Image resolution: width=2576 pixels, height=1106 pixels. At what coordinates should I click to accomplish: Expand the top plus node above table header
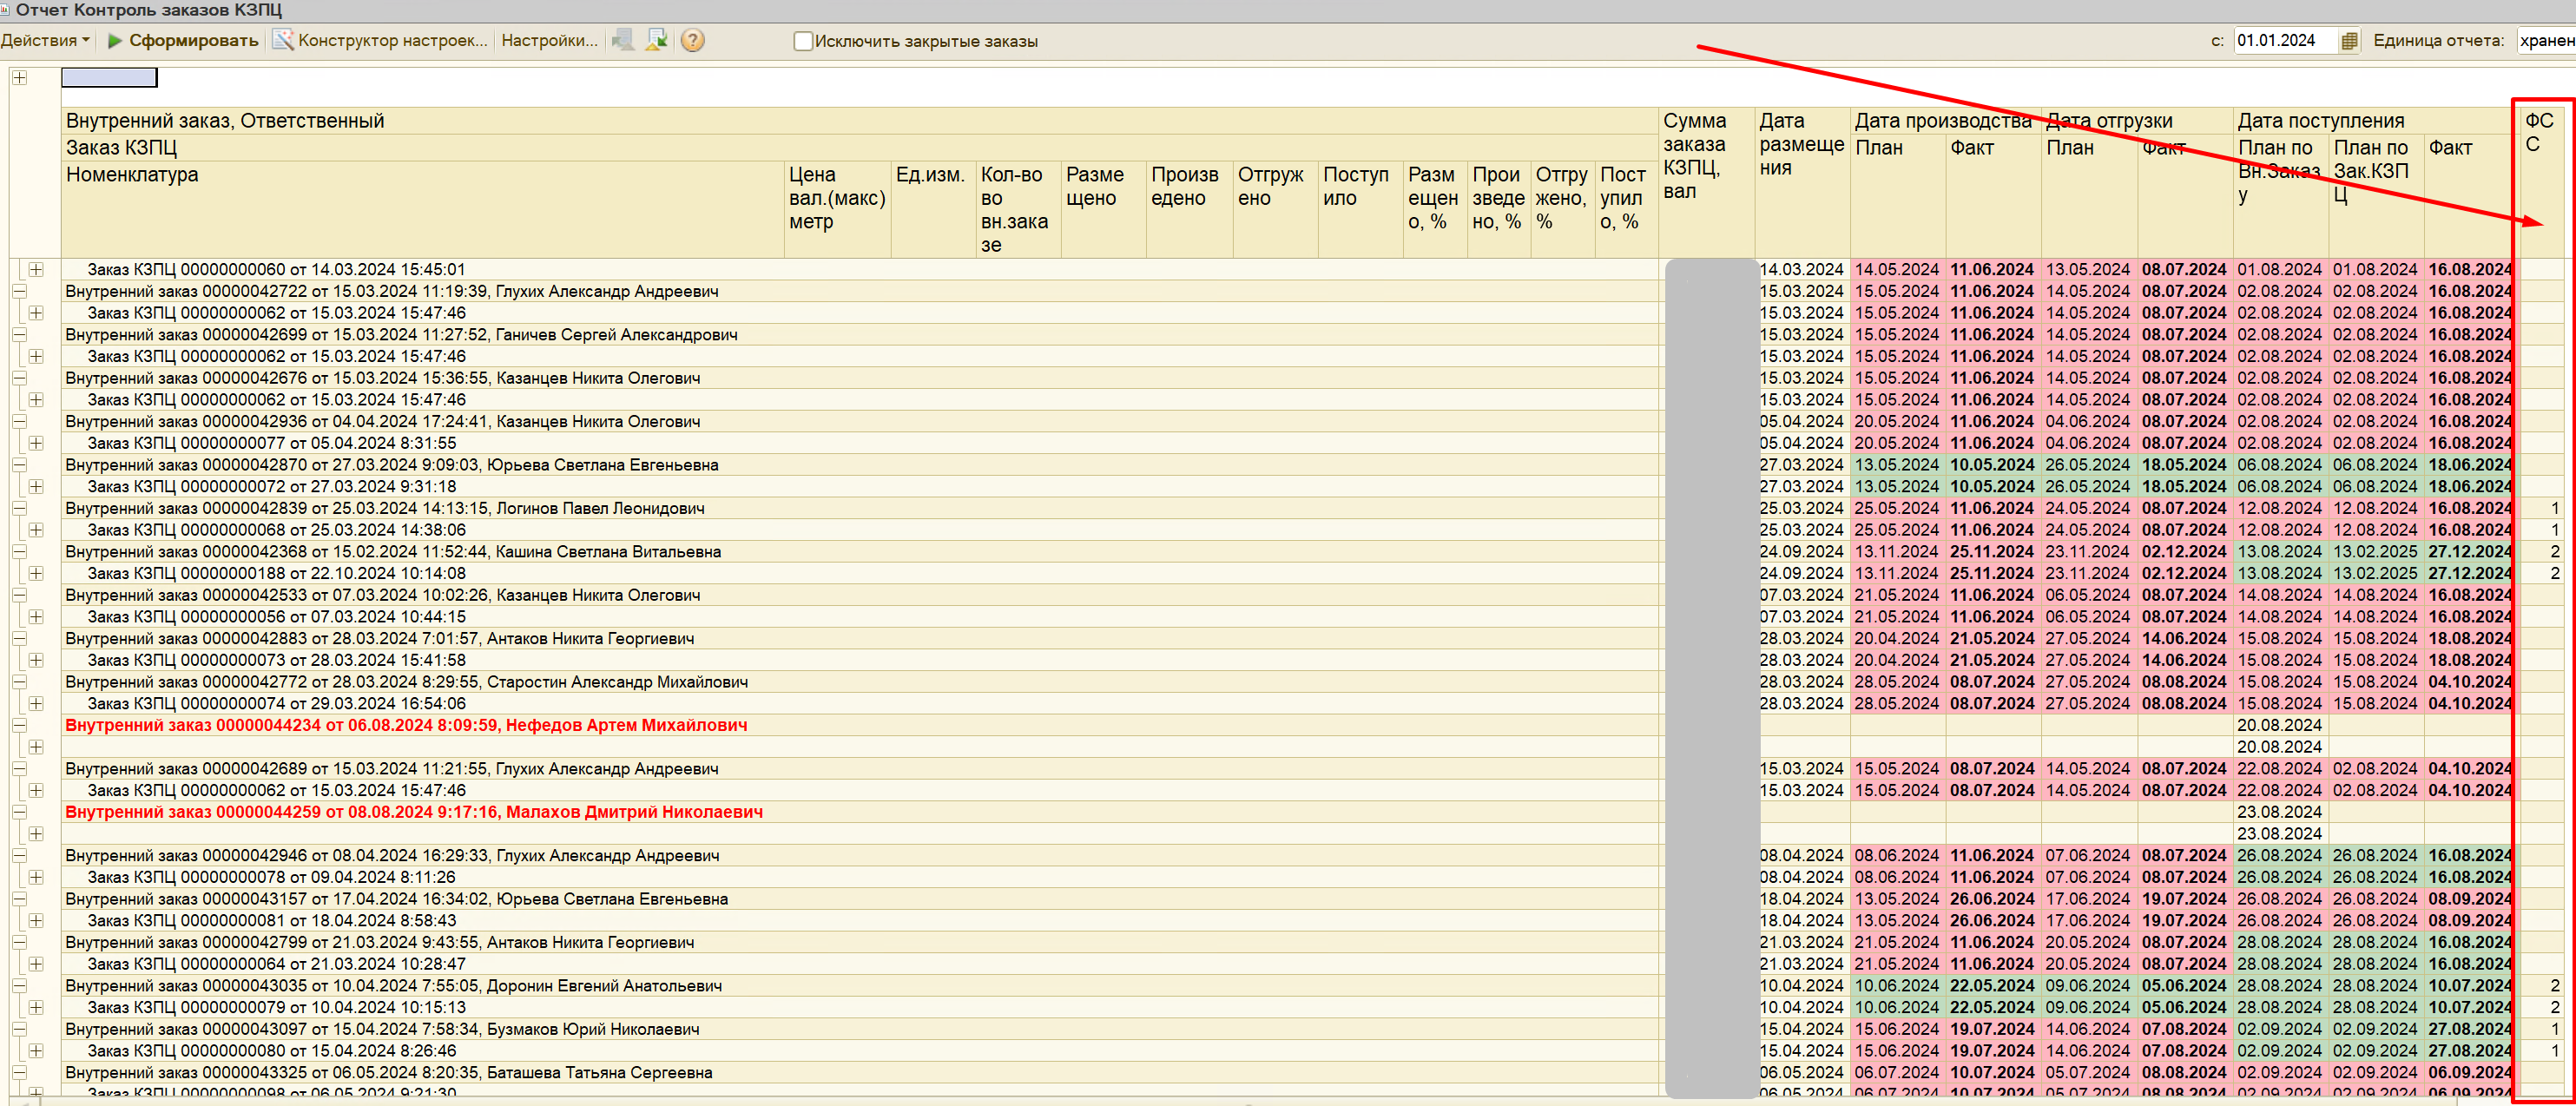click(19, 77)
